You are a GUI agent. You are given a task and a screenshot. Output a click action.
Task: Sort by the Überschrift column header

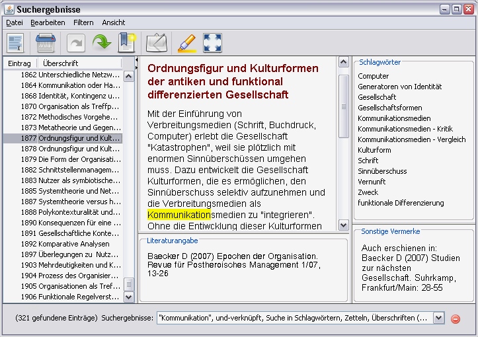click(x=79, y=63)
